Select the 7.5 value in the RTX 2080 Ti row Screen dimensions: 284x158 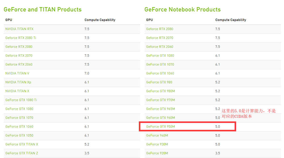pos(87,38)
